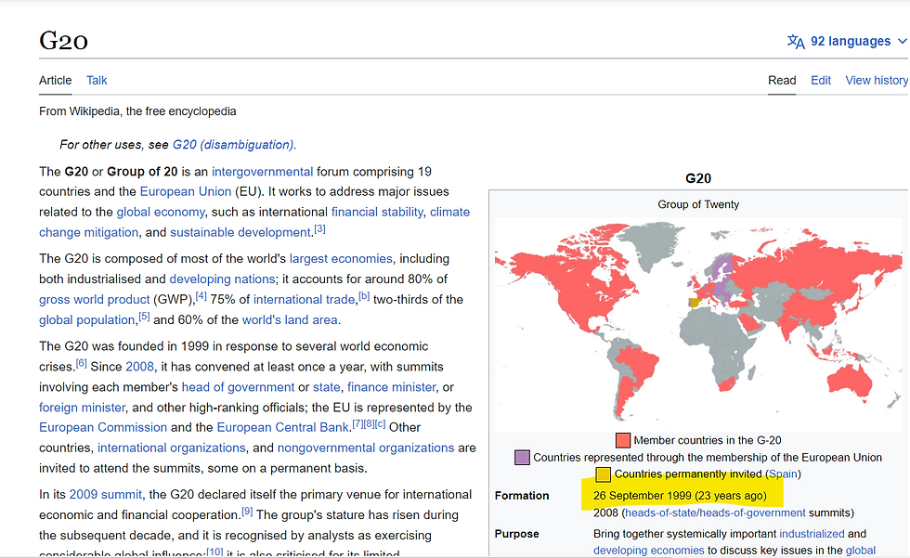910x558 pixels.
Task: Follow the international trade link
Action: click(305, 300)
